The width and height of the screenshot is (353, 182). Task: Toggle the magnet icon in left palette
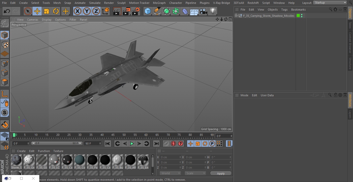(5, 124)
